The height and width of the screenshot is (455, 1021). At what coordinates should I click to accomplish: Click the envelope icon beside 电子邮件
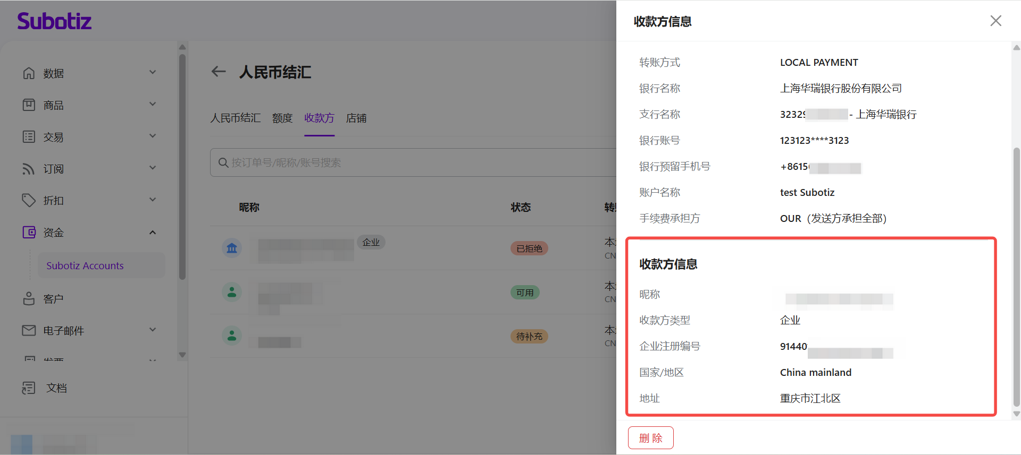coord(29,330)
